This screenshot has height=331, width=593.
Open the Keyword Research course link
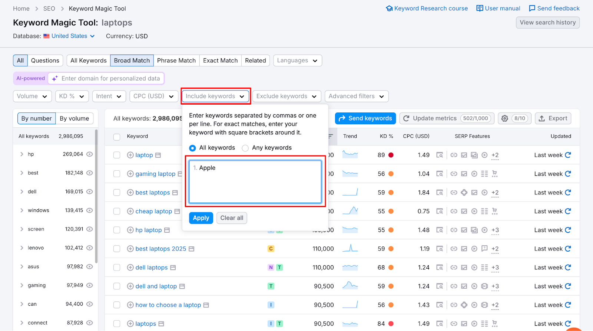click(427, 8)
